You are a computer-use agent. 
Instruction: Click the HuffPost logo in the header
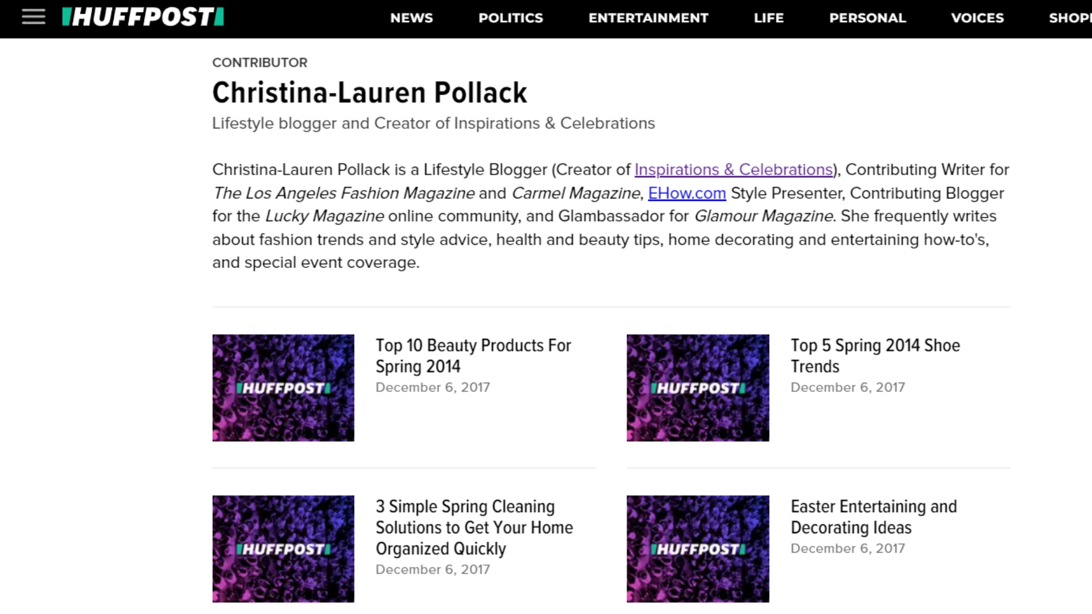click(x=142, y=17)
